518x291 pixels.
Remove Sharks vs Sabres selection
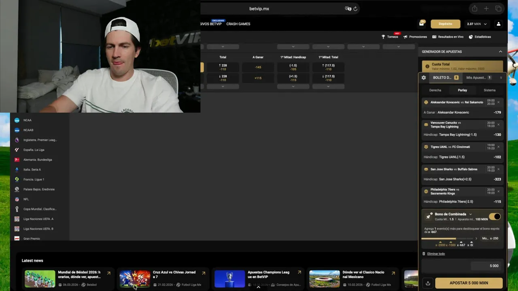498,169
